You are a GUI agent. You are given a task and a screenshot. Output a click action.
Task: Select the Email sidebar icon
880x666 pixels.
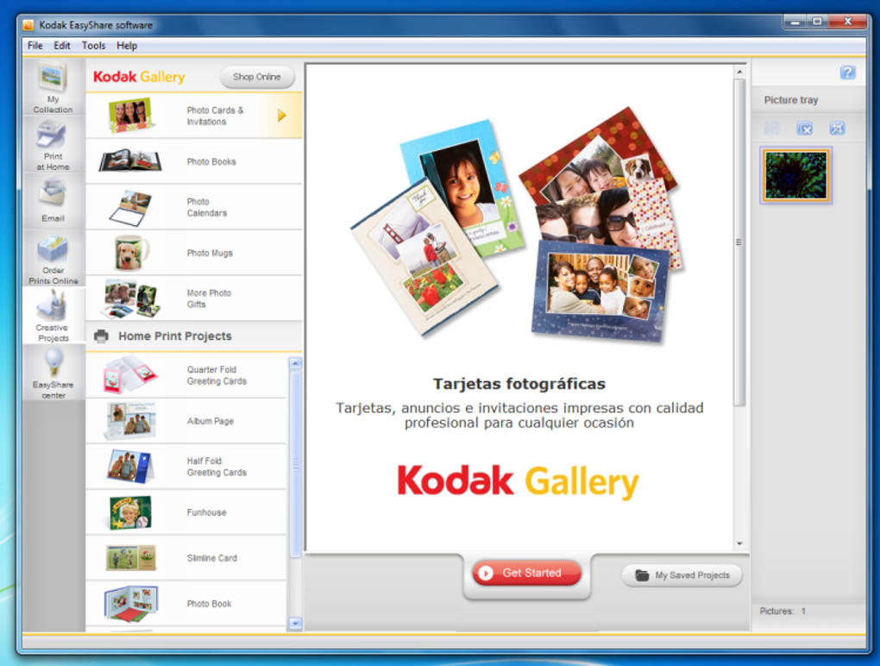tap(53, 199)
